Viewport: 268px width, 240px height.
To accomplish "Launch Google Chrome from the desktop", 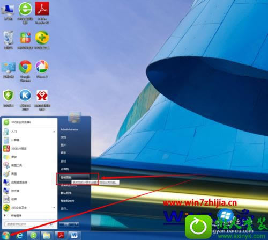I will (25, 71).
